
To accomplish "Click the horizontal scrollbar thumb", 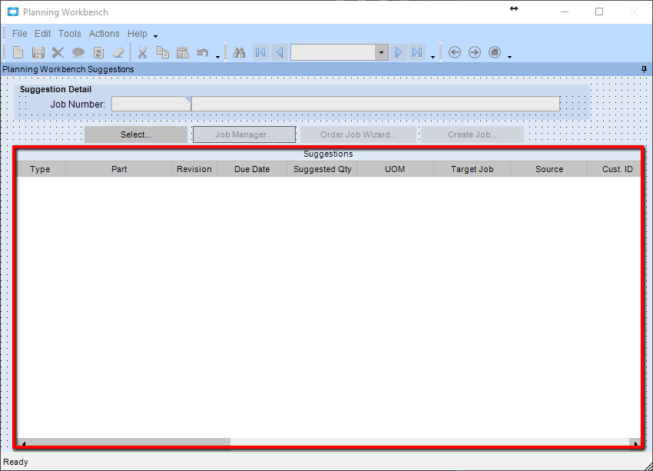I will (129, 443).
